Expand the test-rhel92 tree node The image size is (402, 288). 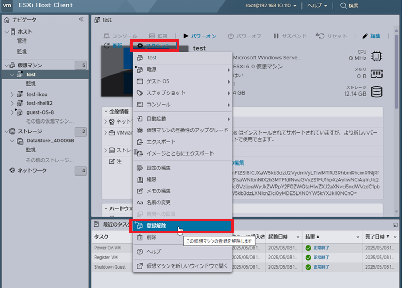(x=12, y=103)
